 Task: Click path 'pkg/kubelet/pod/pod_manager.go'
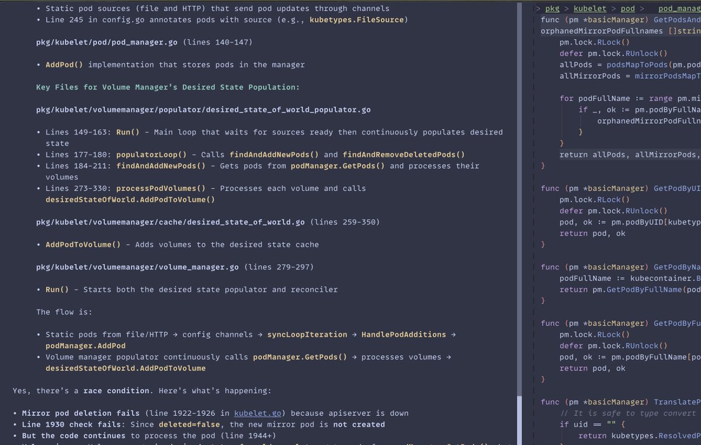point(107,43)
